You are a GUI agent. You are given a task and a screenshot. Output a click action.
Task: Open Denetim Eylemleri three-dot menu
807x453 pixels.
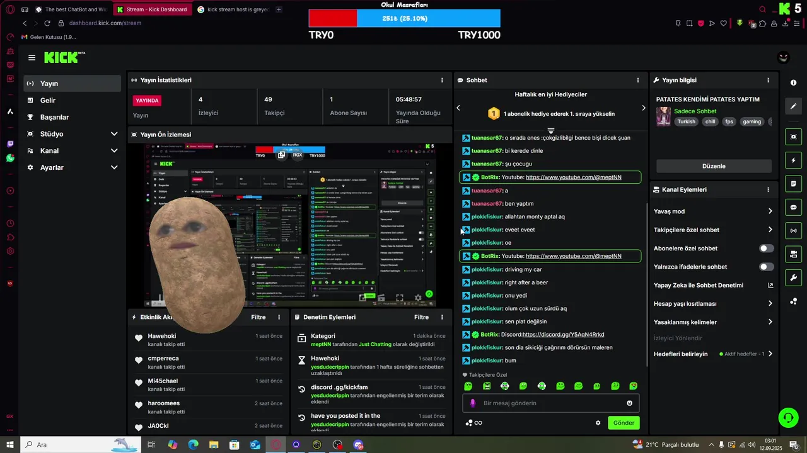441,317
